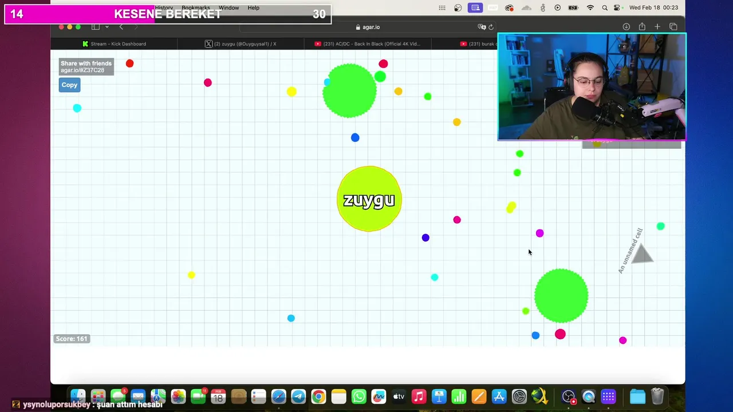This screenshot has width=733, height=412.
Task: Click the purple screen icon in the menu bar
Action: coord(475,8)
